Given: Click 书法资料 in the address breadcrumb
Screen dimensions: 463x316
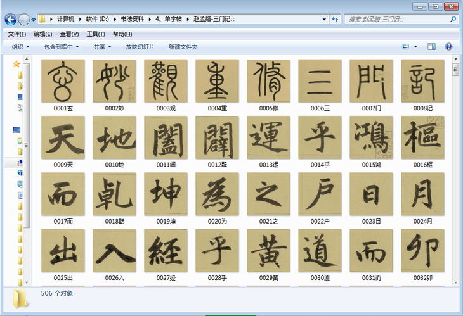Looking at the screenshot, I should pos(133,20).
